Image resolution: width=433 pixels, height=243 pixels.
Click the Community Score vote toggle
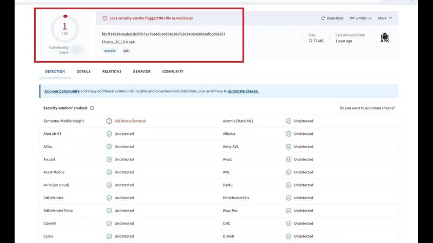[x=77, y=50]
